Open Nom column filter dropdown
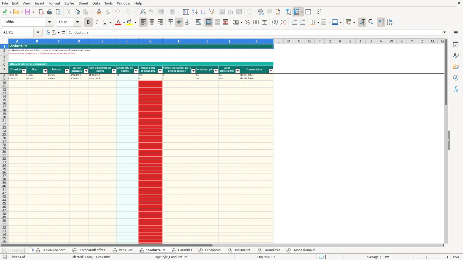The width and height of the screenshot is (463, 260). click(45, 71)
